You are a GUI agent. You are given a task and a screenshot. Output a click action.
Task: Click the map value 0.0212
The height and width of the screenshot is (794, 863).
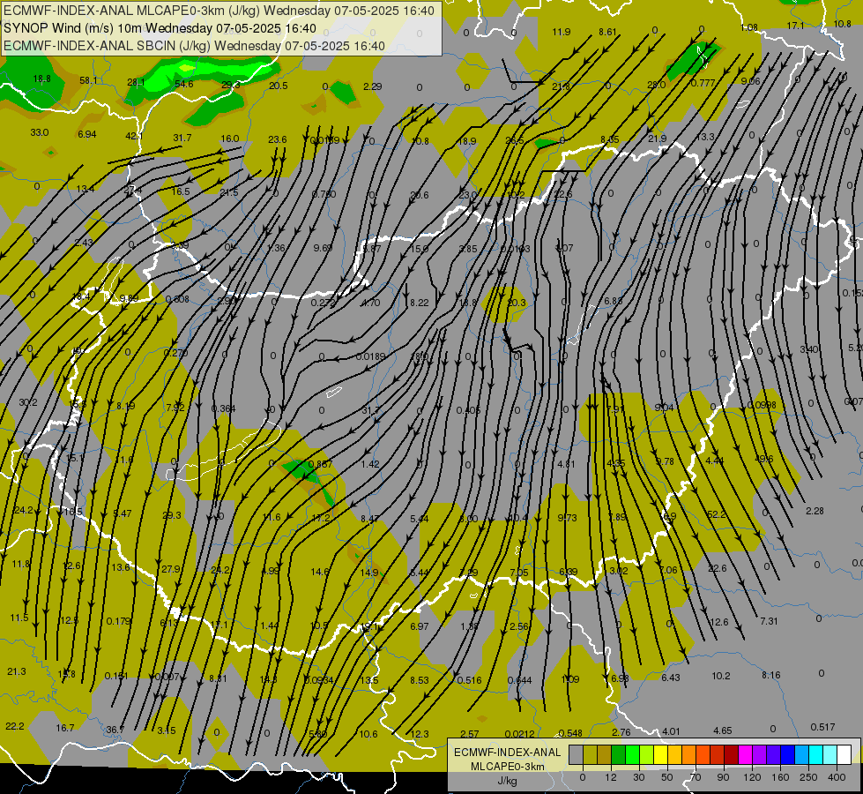(x=519, y=734)
